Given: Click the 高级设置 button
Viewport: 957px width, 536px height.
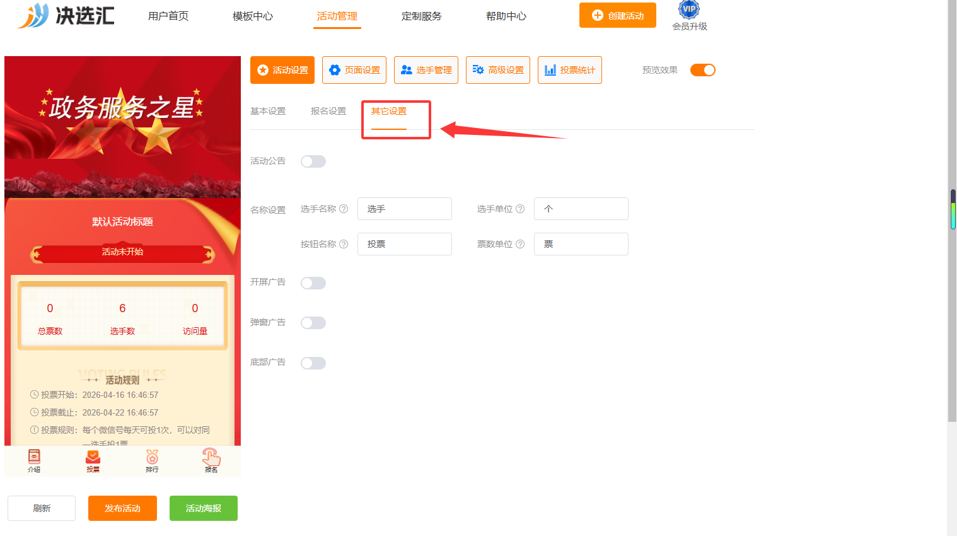Looking at the screenshot, I should [498, 70].
